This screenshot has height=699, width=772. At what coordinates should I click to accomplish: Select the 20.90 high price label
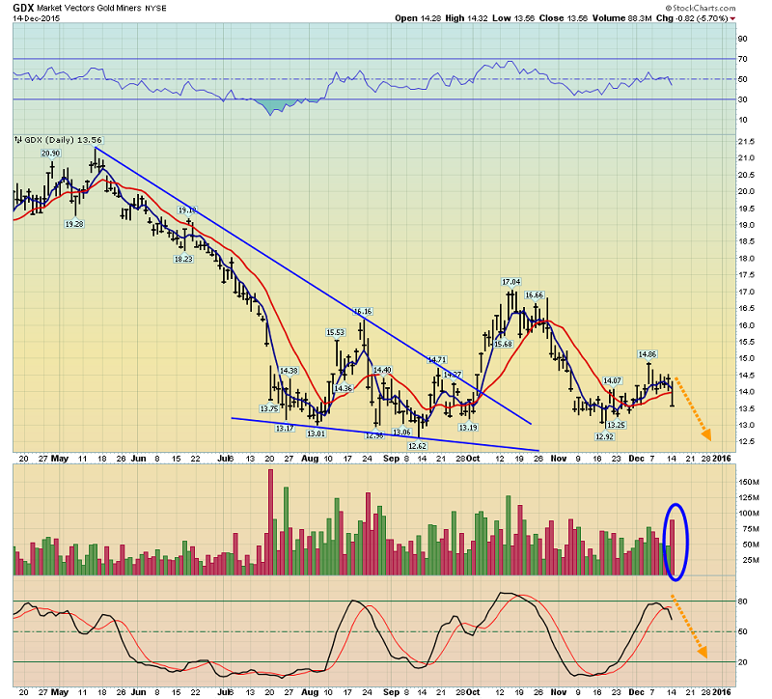coord(51,154)
